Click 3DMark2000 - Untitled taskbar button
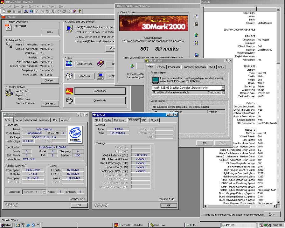This screenshot has height=228, width=285. [x=130, y=225]
